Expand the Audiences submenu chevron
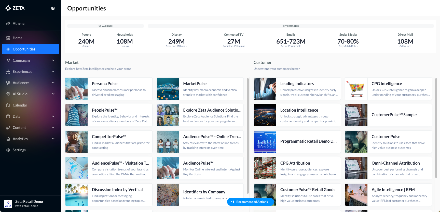 click(x=53, y=83)
